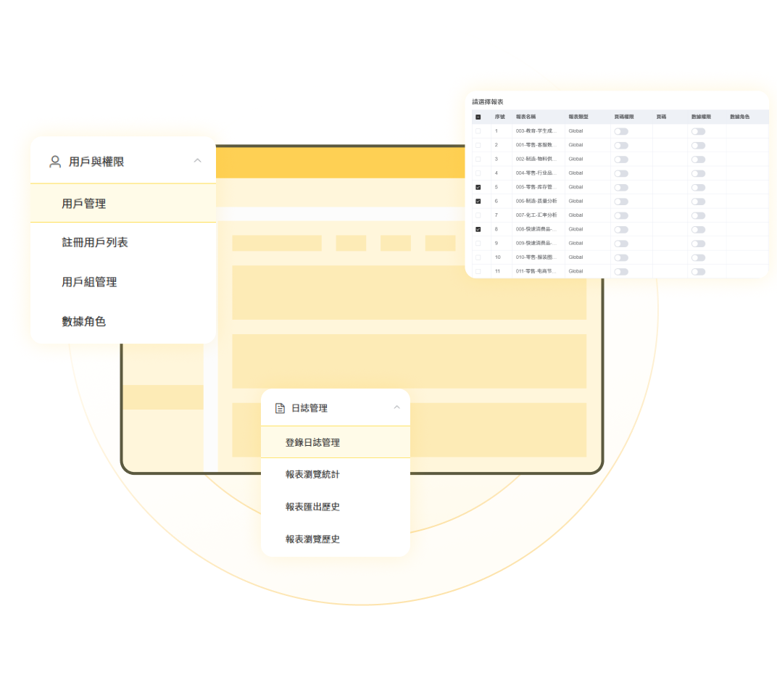Image resolution: width=777 pixels, height=680 pixels.
Task: Collapse the 日誌管理 section chevron
Action: coord(396,407)
